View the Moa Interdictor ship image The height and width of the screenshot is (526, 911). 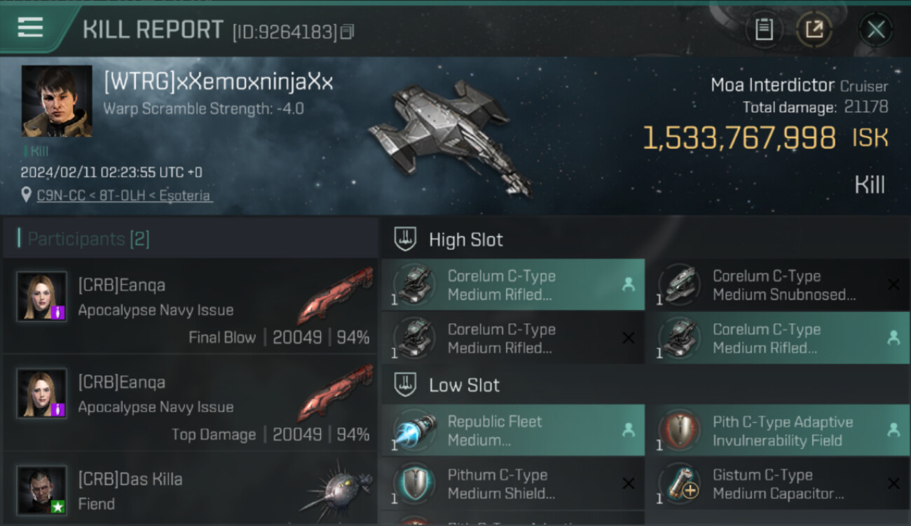450,137
